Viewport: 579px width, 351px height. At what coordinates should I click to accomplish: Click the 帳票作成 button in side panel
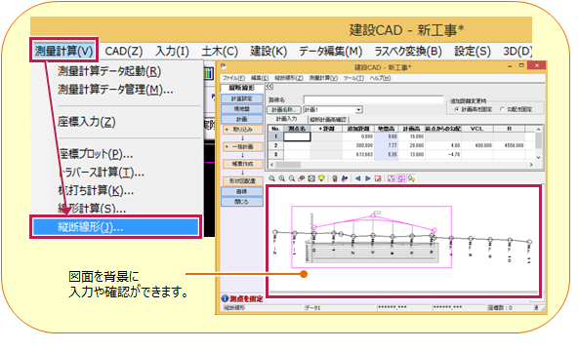(x=242, y=164)
